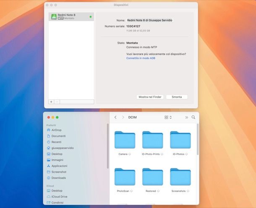Select the Redmi Note 8 device entry
Image resolution: width=256 pixels, height=208 pixels.
71,17
